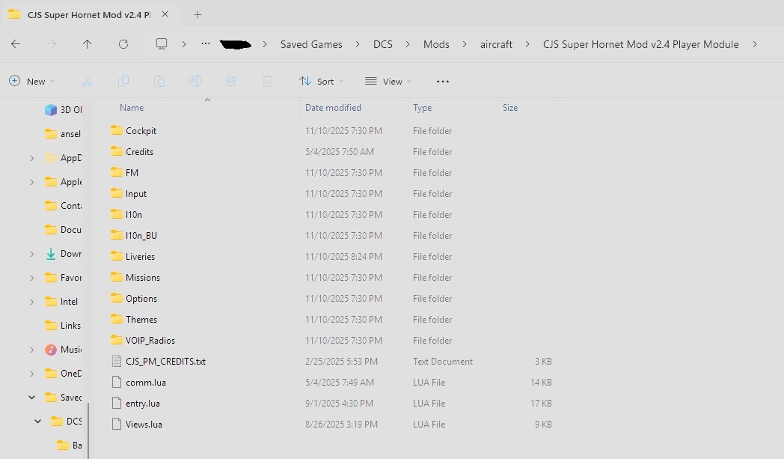Click CJS Super Hornet Mod breadcrumb
This screenshot has height=459, width=784.
(640, 44)
